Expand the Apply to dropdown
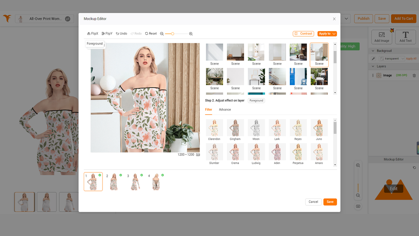The image size is (419, 236). coord(327,33)
